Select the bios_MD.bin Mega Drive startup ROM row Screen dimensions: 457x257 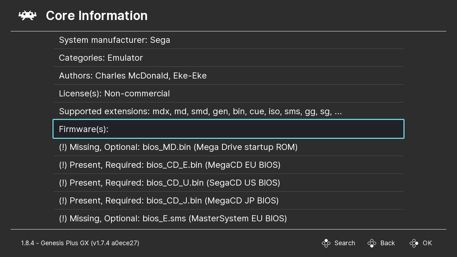pos(228,147)
